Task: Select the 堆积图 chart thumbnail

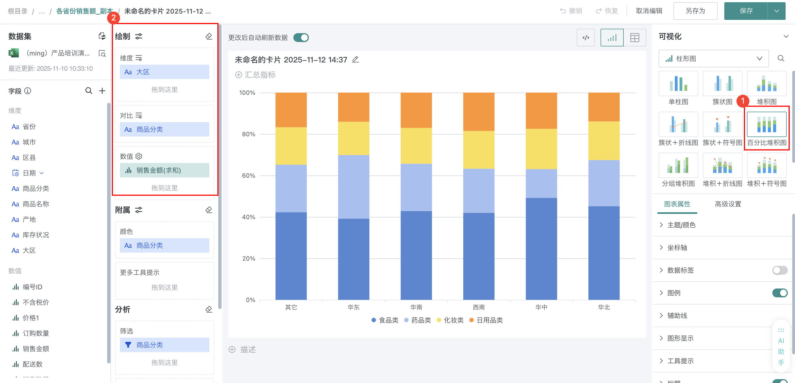Action: click(766, 84)
